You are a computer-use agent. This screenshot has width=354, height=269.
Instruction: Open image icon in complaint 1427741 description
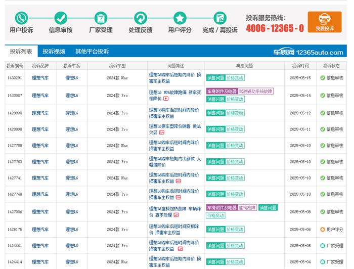179,181
